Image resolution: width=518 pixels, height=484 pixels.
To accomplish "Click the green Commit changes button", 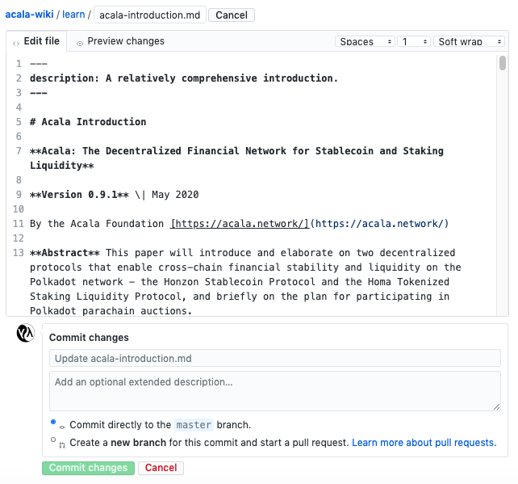I will click(88, 468).
